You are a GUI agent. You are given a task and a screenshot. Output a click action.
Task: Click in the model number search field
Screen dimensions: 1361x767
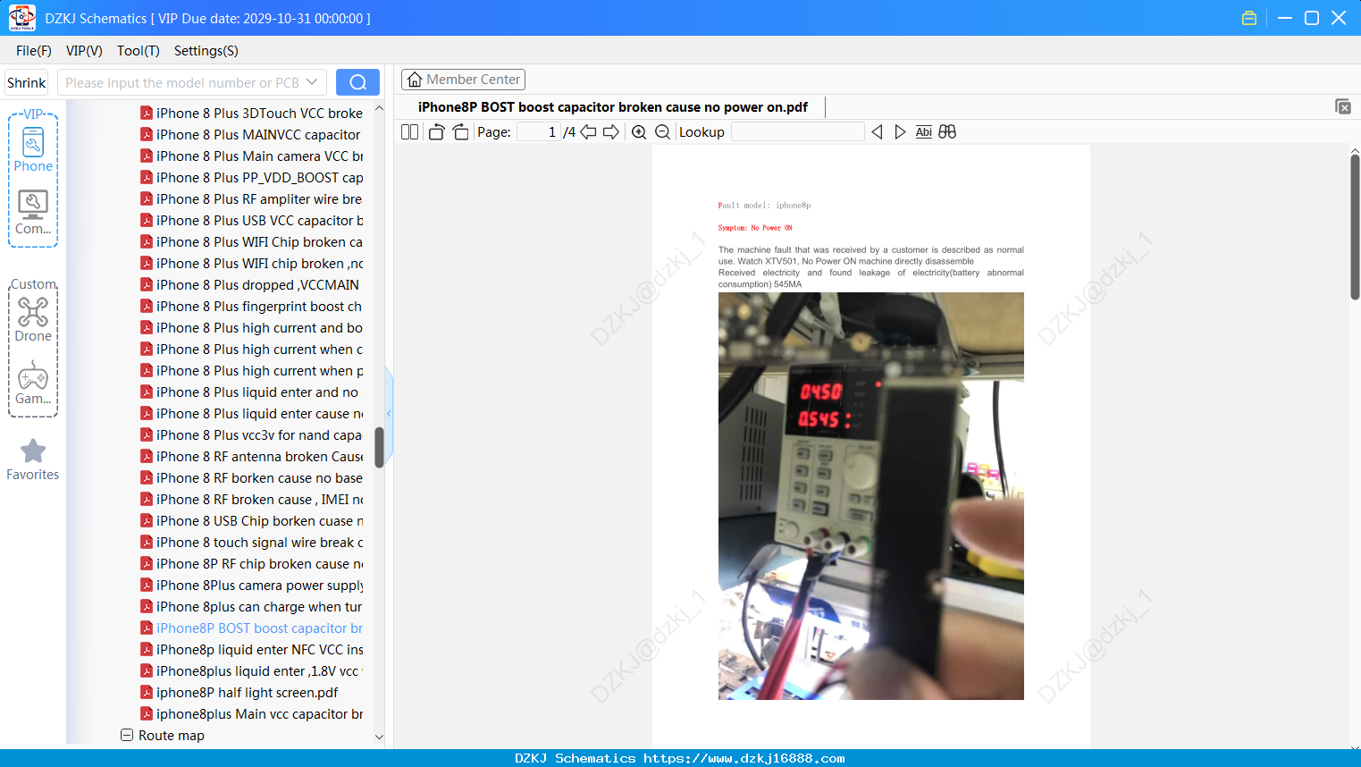182,82
